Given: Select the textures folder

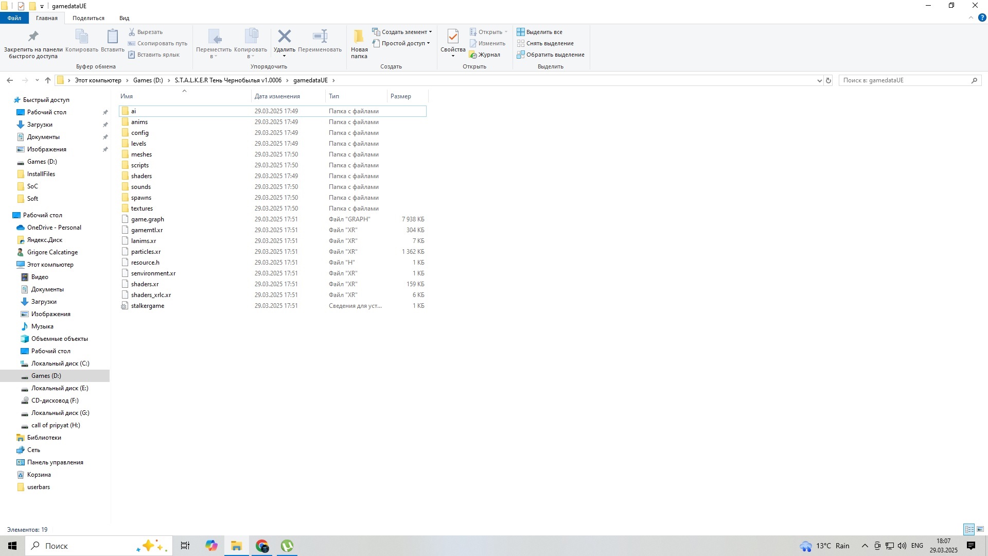Looking at the screenshot, I should click(142, 208).
